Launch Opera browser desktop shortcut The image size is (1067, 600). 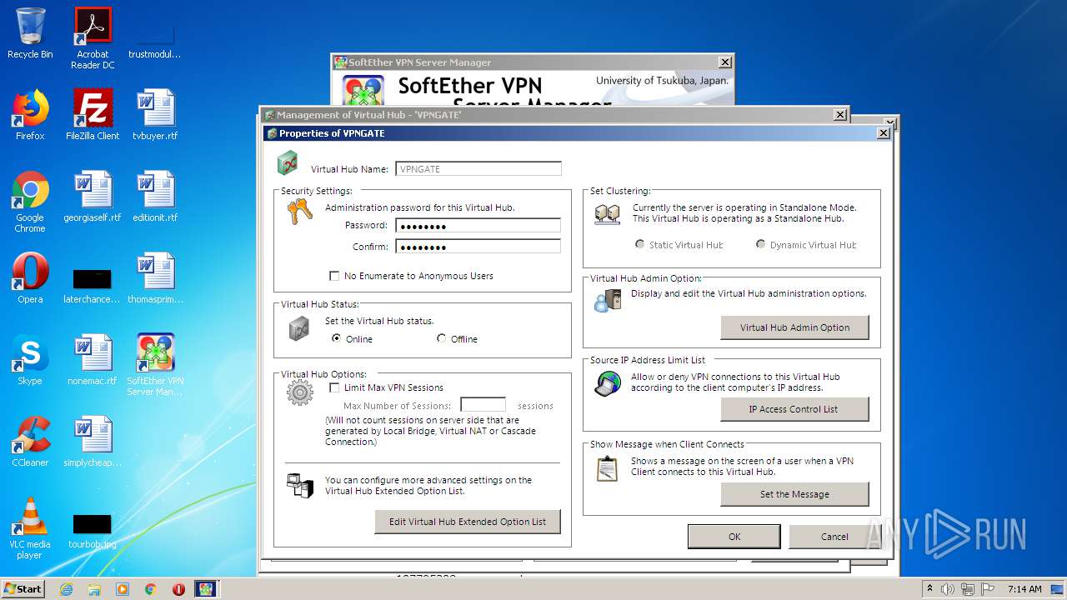pyautogui.click(x=30, y=278)
